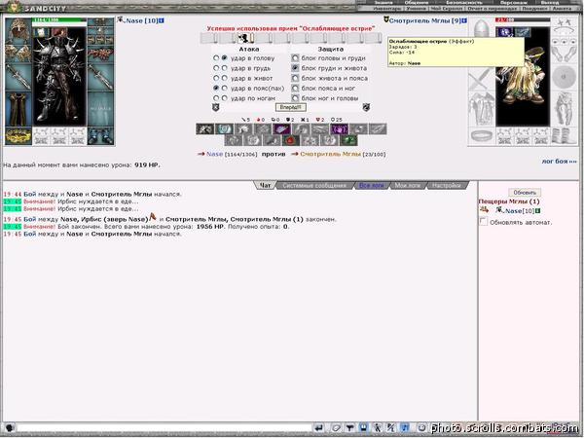Click the Выход menu item
The image size is (584, 438).
(x=549, y=2)
